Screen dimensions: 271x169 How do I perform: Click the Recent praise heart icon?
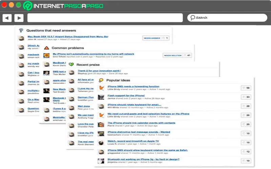71,65
